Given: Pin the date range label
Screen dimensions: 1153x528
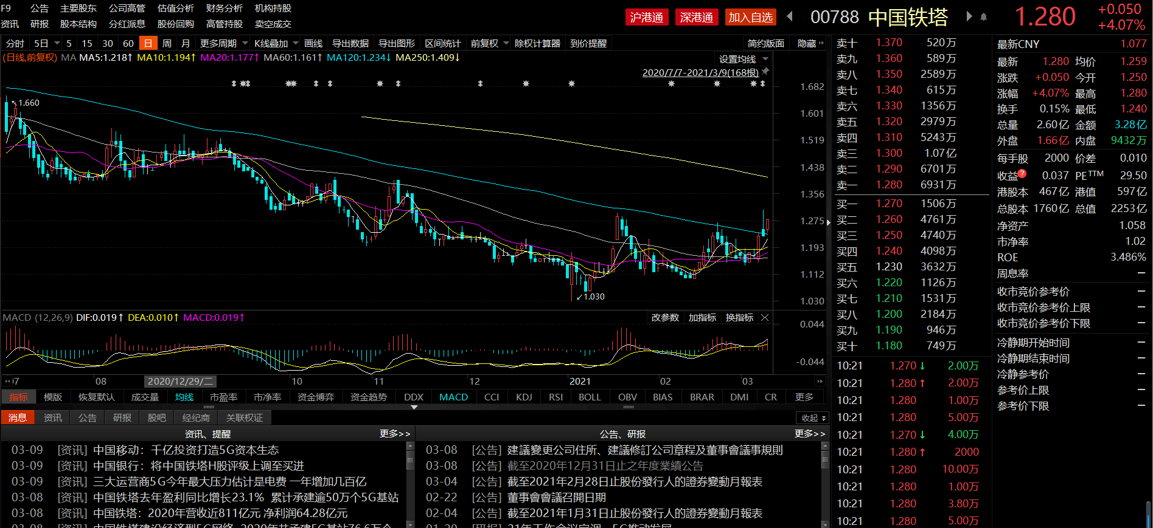Looking at the screenshot, I should (765, 72).
